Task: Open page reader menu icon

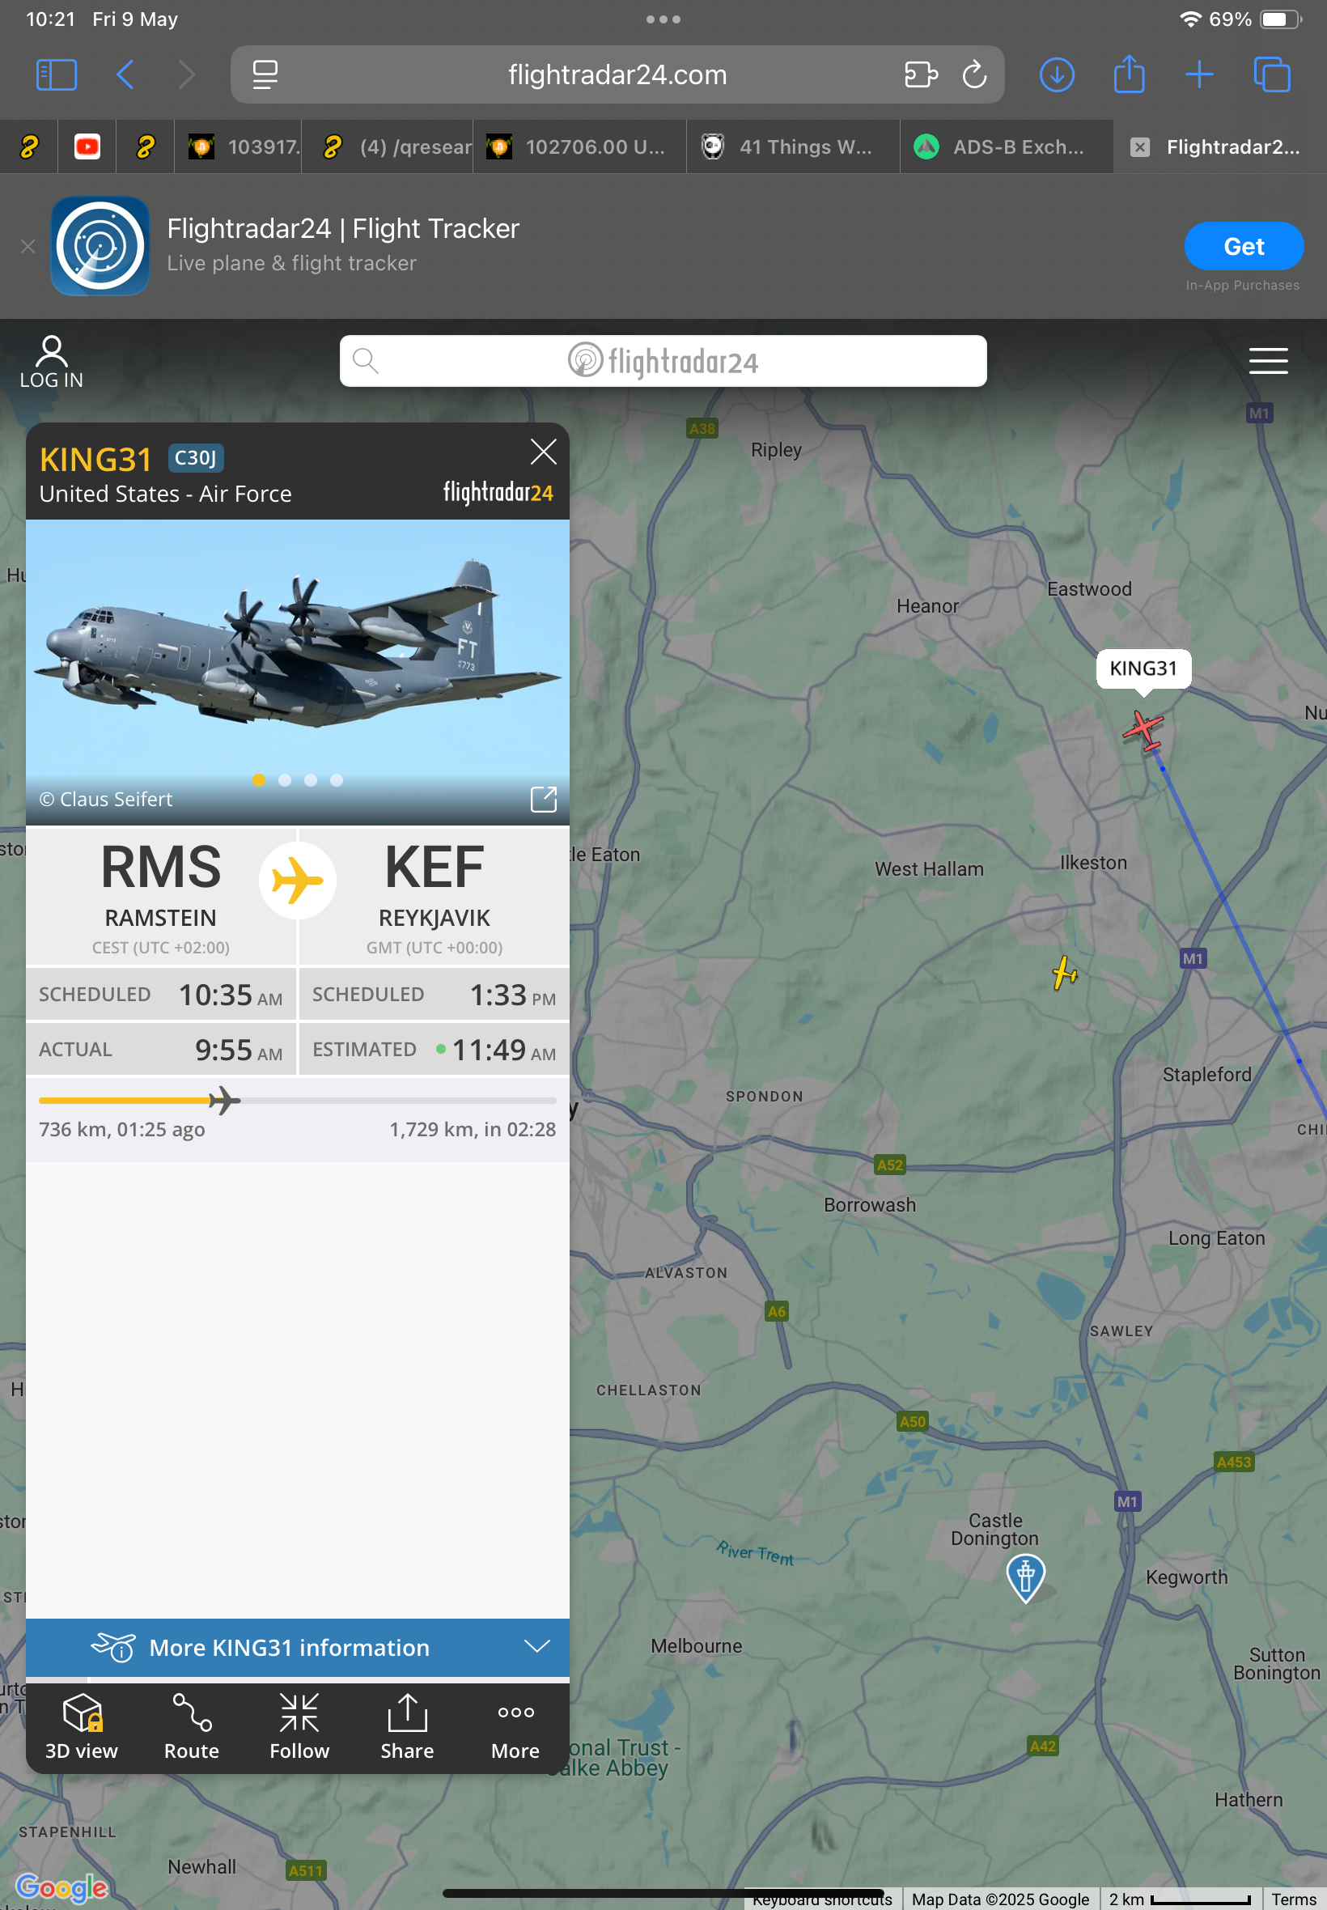Action: click(265, 74)
